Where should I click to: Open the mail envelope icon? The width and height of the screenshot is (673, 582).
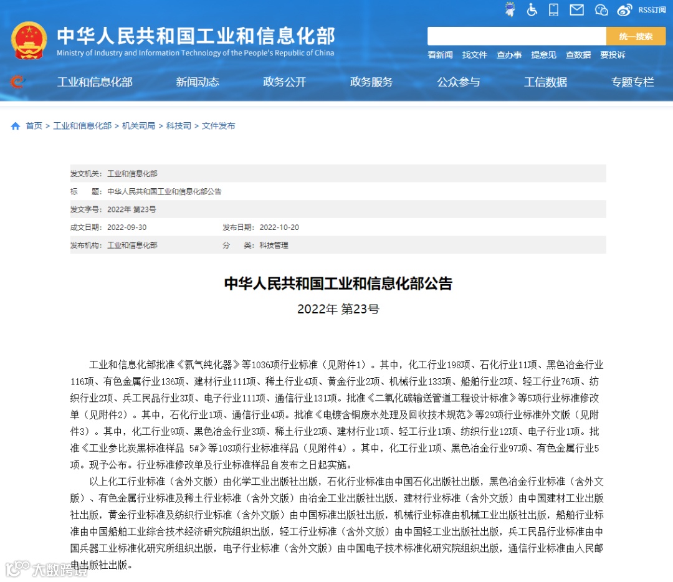576,9
